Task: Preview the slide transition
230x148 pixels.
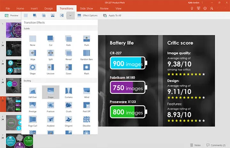Action: [11, 15]
